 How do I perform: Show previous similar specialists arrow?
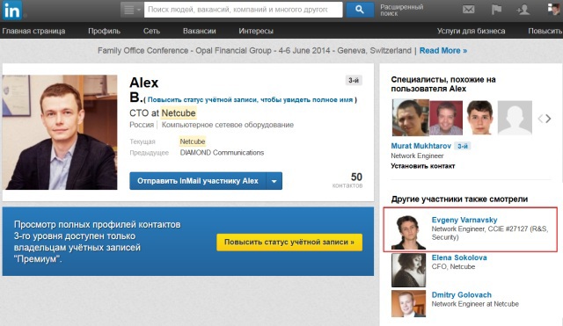tap(540, 119)
